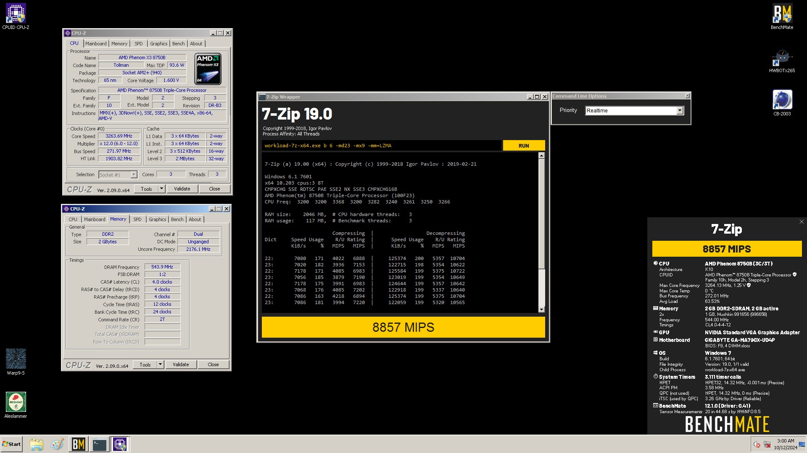807x453 pixels.
Task: Open Mainboard tab in lower CPU-Z window
Action: [x=95, y=219]
